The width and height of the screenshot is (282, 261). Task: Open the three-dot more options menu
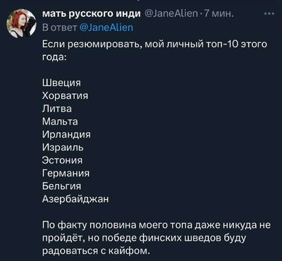(x=269, y=14)
